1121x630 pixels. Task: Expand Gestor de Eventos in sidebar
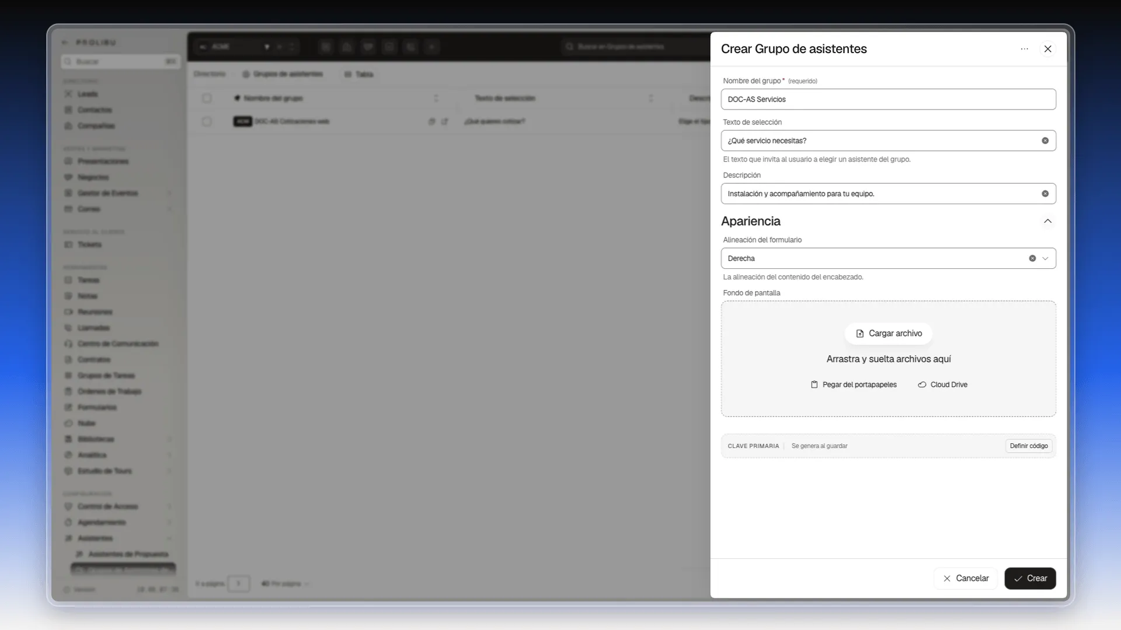pos(169,193)
